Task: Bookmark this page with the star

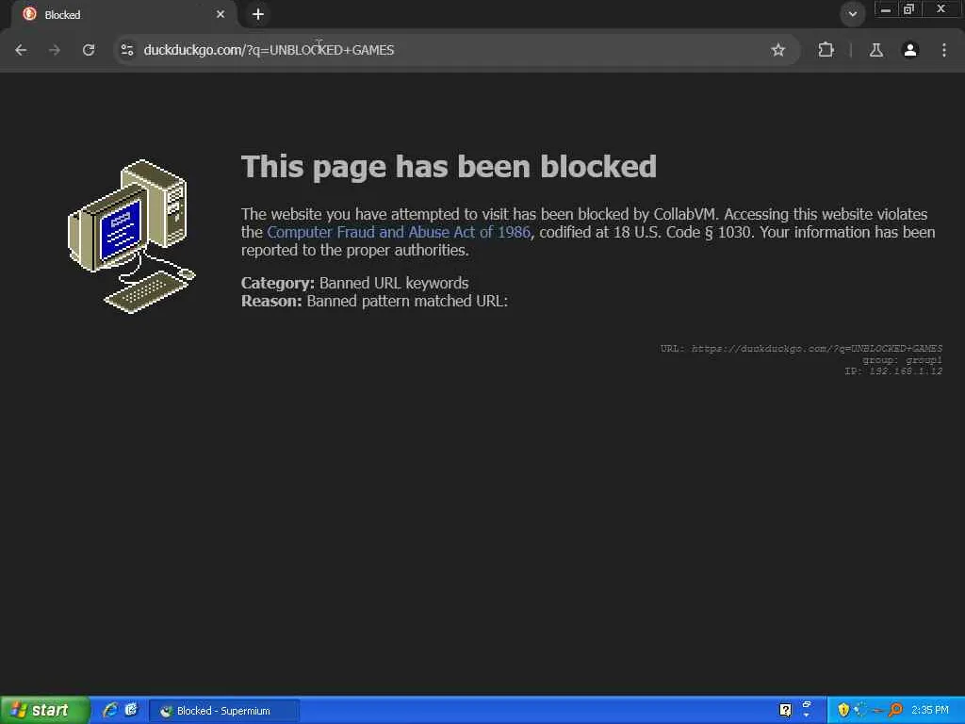Action: (777, 50)
